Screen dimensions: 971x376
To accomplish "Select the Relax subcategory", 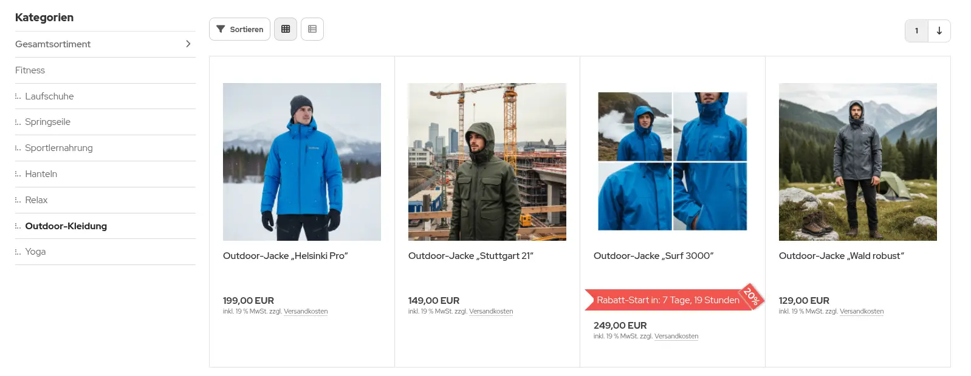I will [36, 200].
